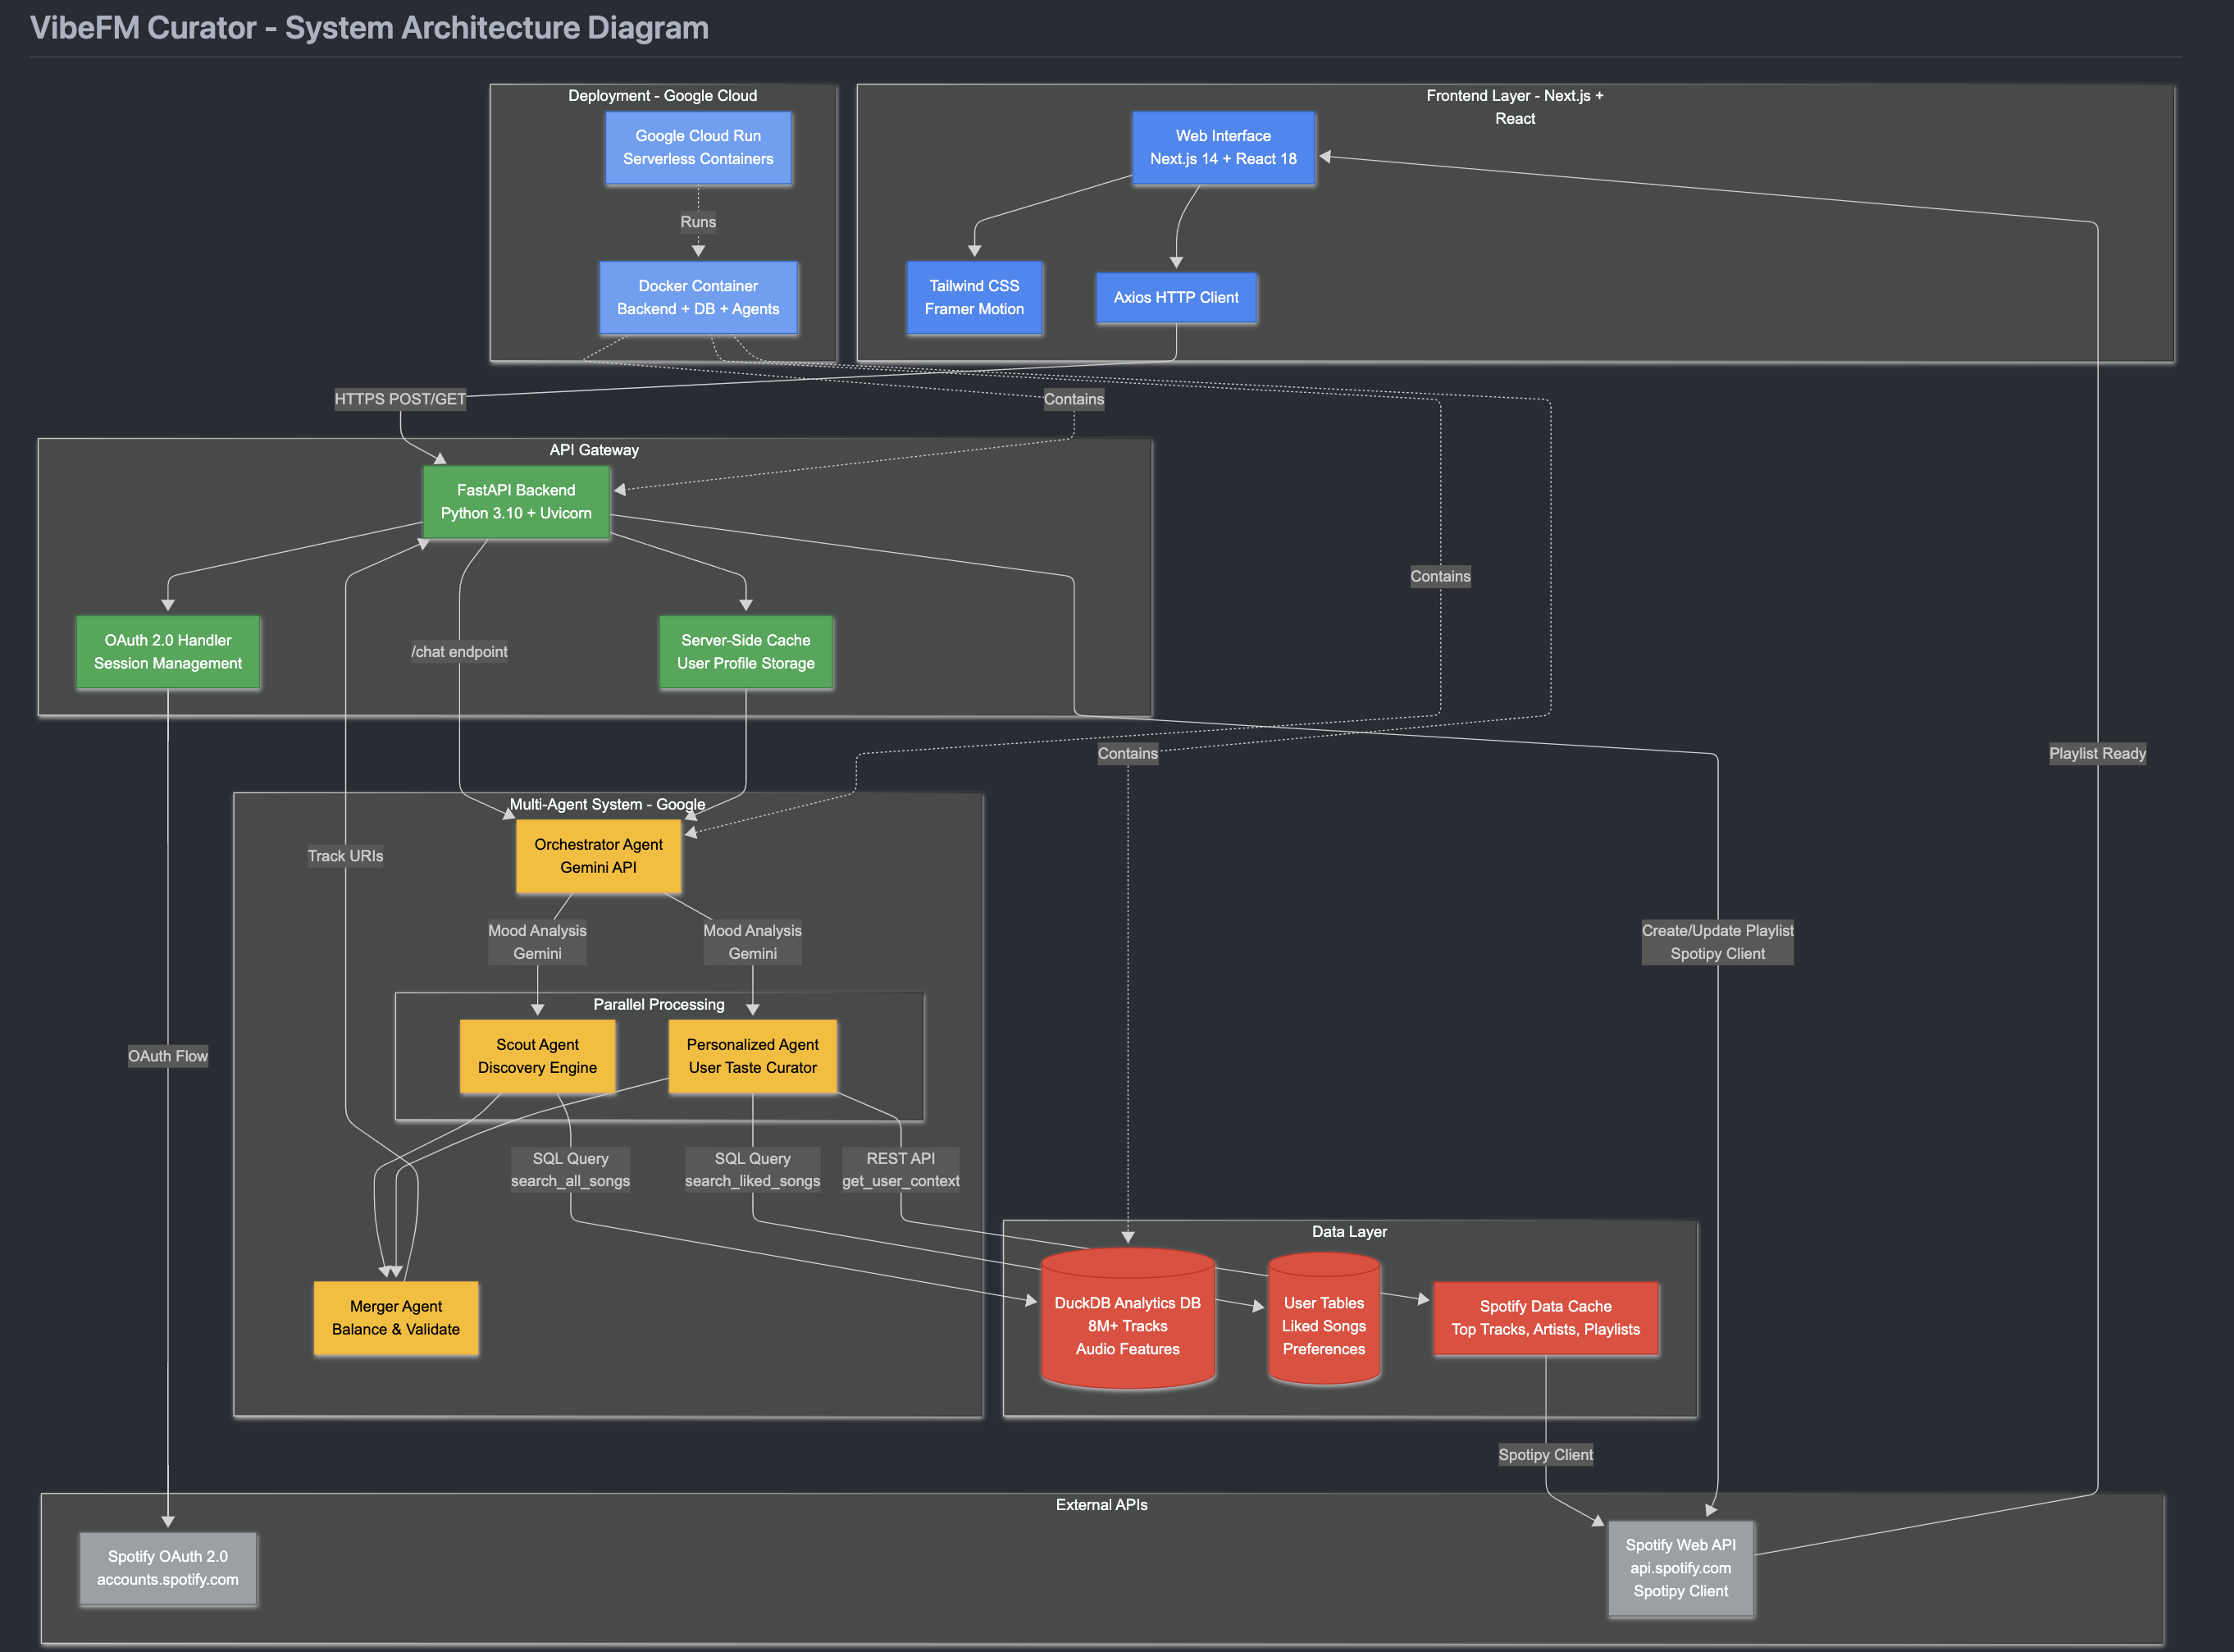Select the Spotify OAuth 2.0 node
Image resolution: width=2234 pixels, height=1652 pixels.
pyautogui.click(x=168, y=1568)
